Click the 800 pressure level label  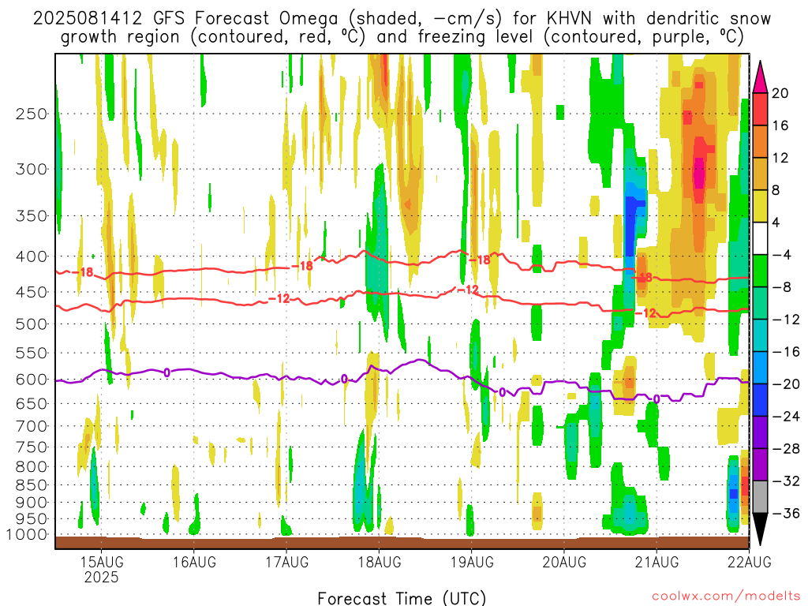pos(32,467)
